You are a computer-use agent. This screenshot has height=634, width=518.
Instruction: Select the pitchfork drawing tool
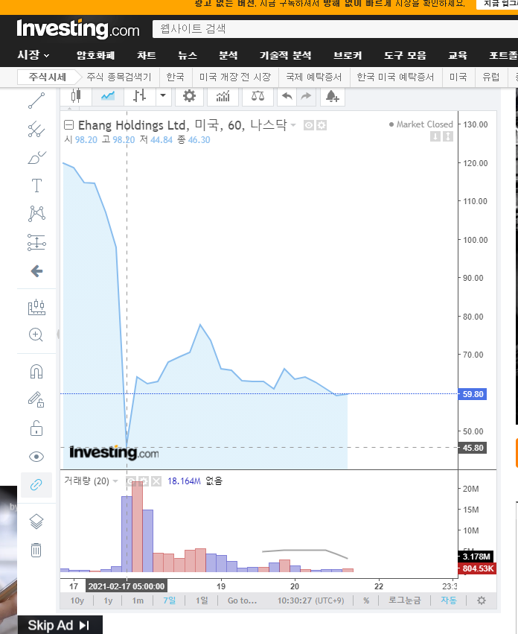click(36, 130)
